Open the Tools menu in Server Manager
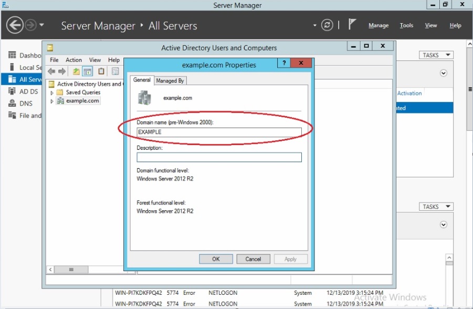The width and height of the screenshot is (473, 309). 406,26
